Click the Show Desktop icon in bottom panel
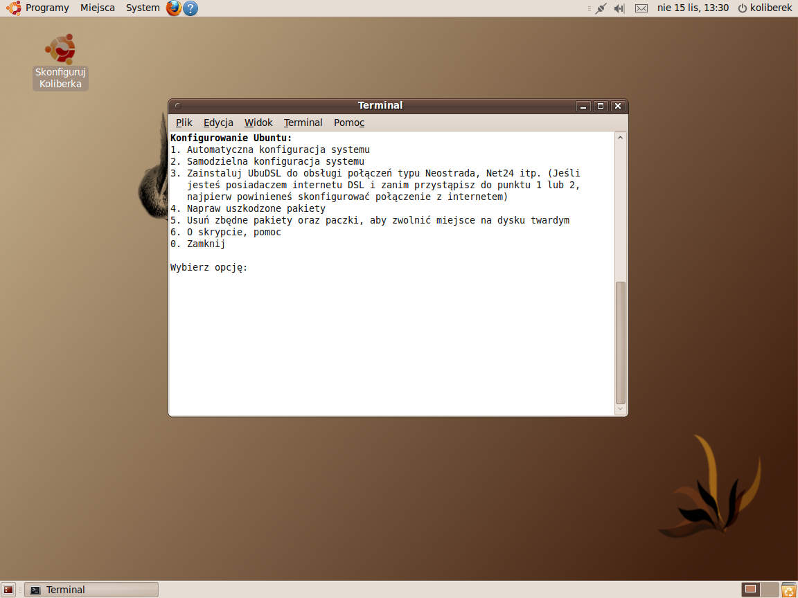The image size is (798, 598). pyautogui.click(x=8, y=590)
